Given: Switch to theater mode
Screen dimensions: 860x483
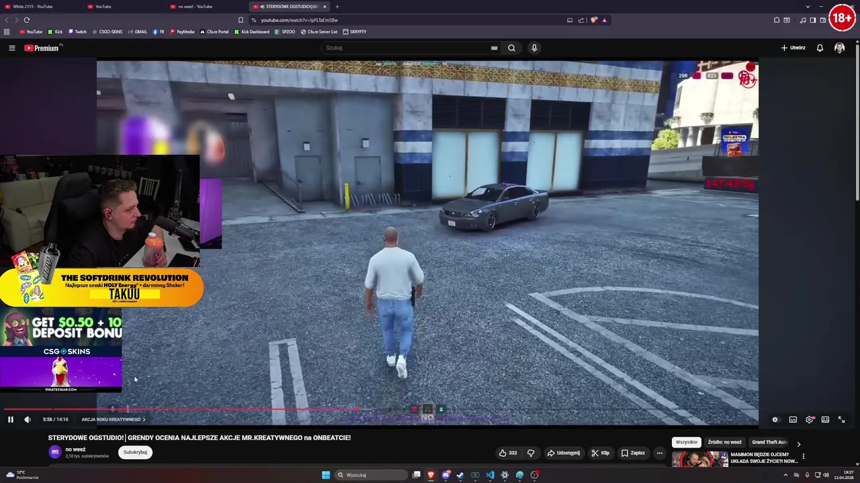Looking at the screenshot, I should [x=825, y=419].
